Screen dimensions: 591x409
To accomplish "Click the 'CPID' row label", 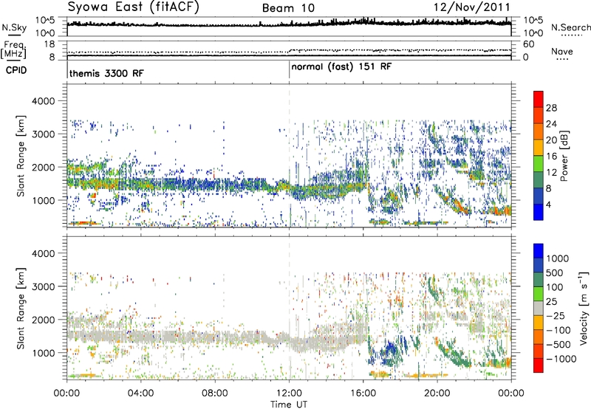I will (16, 70).
